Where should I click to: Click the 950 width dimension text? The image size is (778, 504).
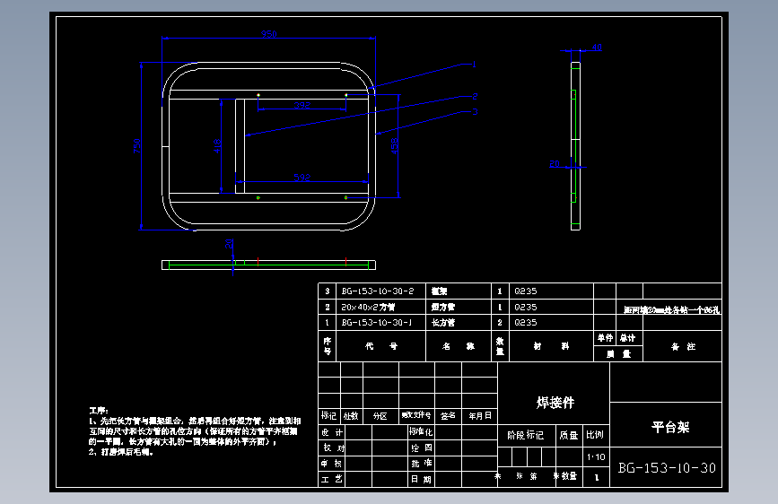[x=268, y=34]
